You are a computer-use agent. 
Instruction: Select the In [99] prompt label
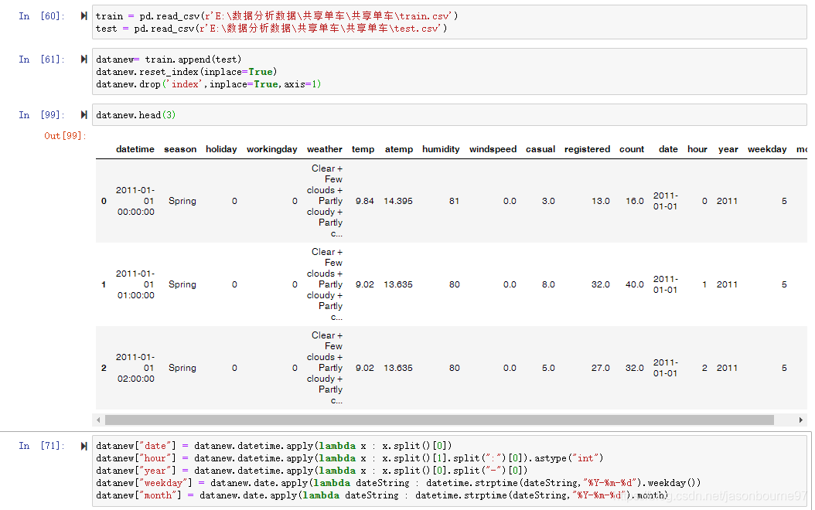42,115
